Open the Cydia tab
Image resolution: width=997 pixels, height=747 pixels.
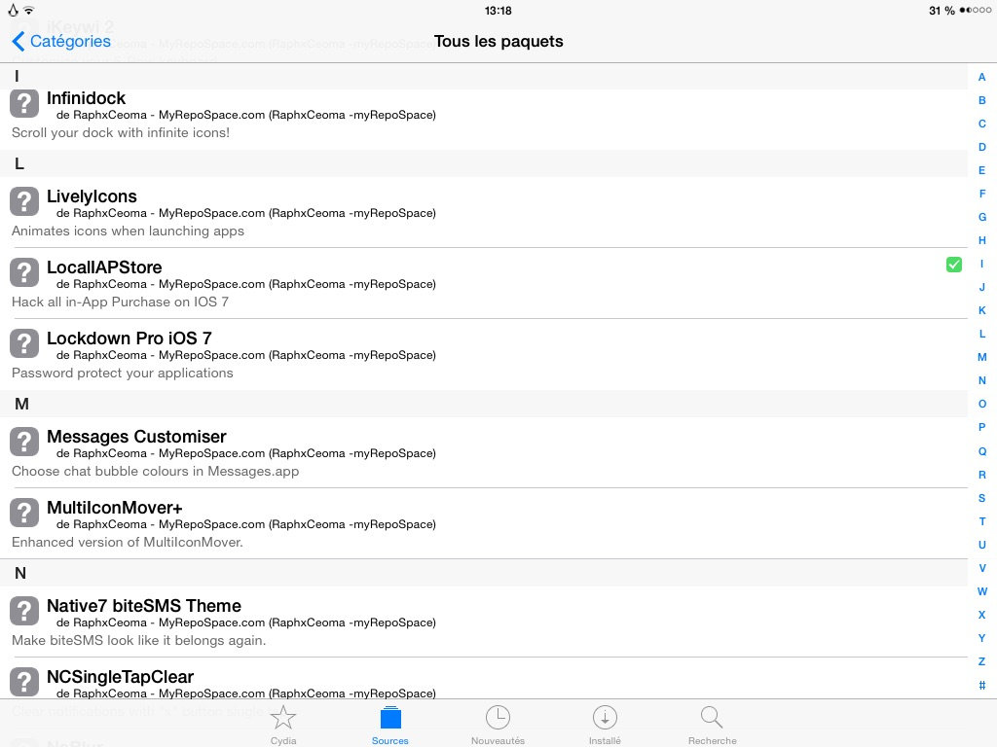click(283, 724)
